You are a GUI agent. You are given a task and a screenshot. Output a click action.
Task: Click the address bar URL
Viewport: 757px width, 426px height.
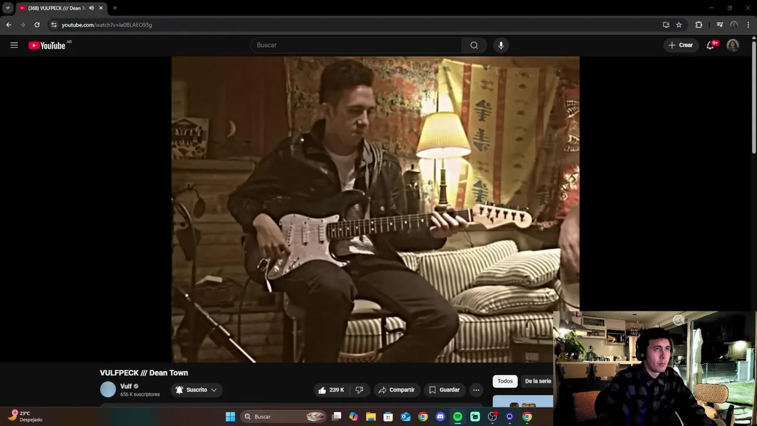pos(107,25)
